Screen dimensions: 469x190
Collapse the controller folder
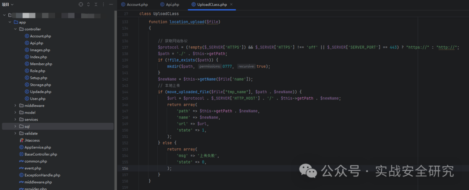(15, 29)
